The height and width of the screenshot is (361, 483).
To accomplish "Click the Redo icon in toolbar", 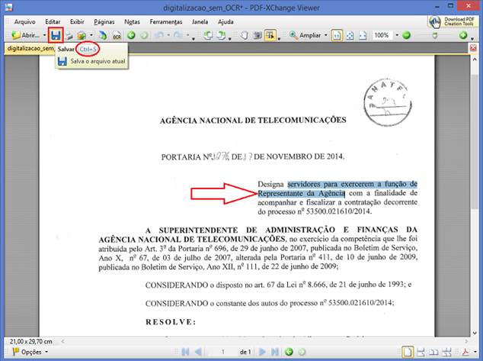I will [178, 35].
